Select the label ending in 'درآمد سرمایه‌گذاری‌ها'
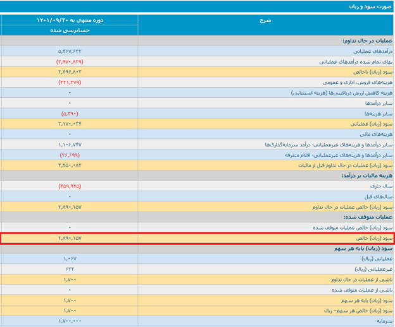 coord(329,145)
